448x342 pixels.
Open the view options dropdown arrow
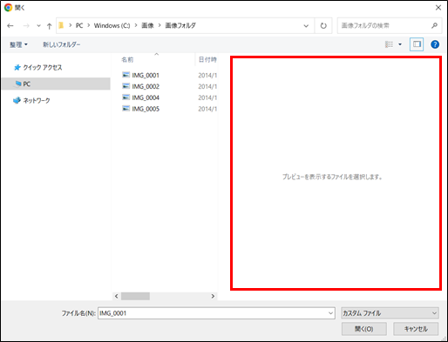[400, 44]
